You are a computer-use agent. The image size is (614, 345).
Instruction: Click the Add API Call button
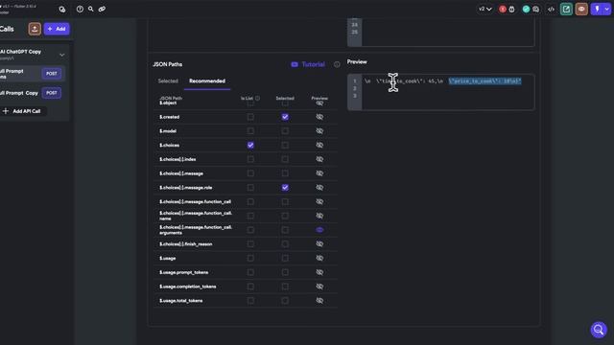[x=22, y=111]
